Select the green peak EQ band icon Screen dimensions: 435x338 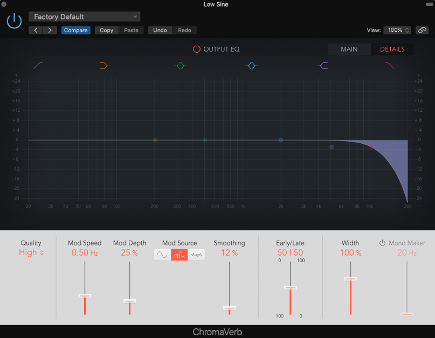pos(181,66)
